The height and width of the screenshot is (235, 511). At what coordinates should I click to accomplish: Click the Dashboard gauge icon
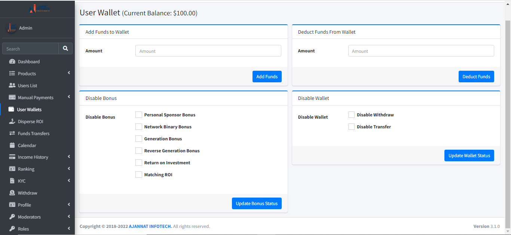point(12,61)
